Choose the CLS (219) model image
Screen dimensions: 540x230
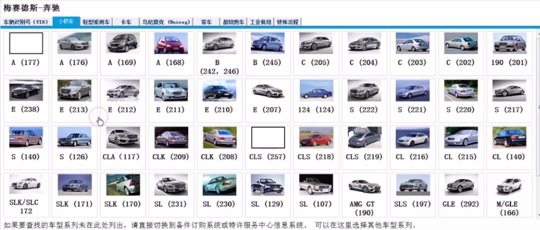(364, 138)
